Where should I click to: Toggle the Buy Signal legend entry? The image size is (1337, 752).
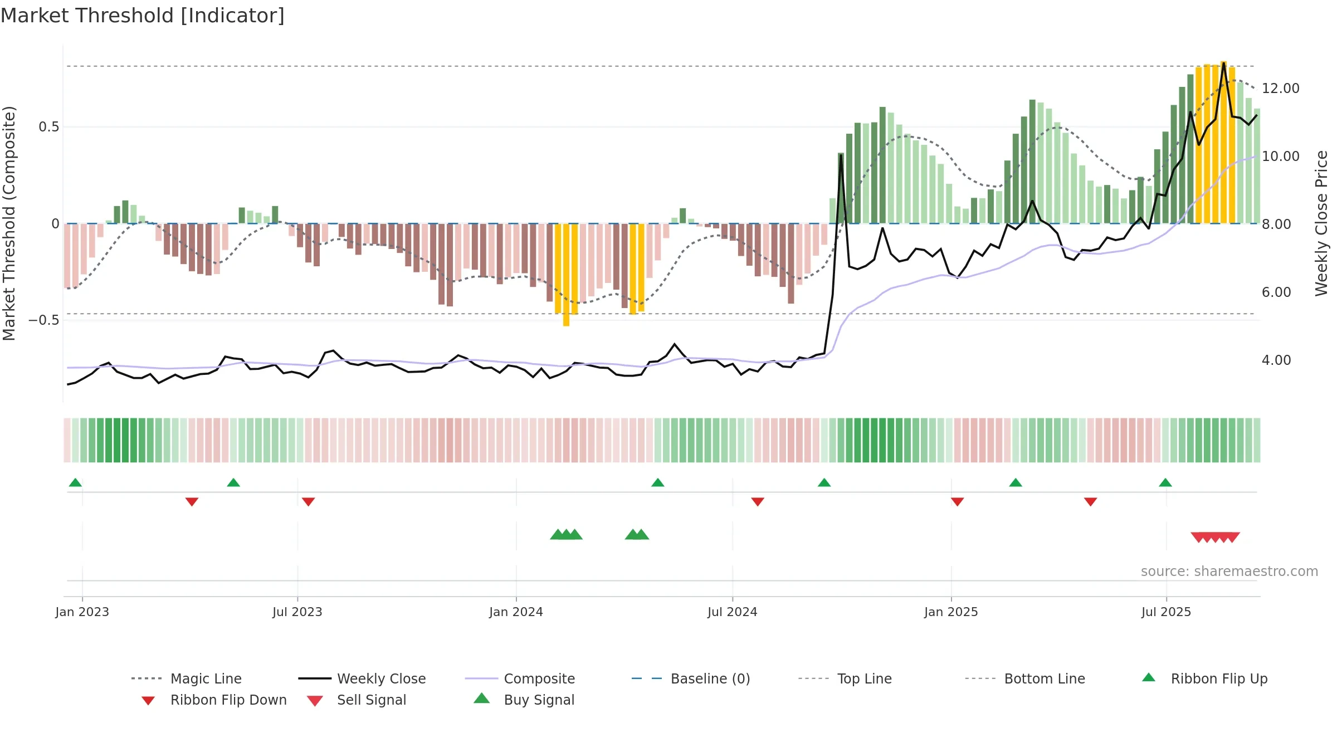[524, 700]
